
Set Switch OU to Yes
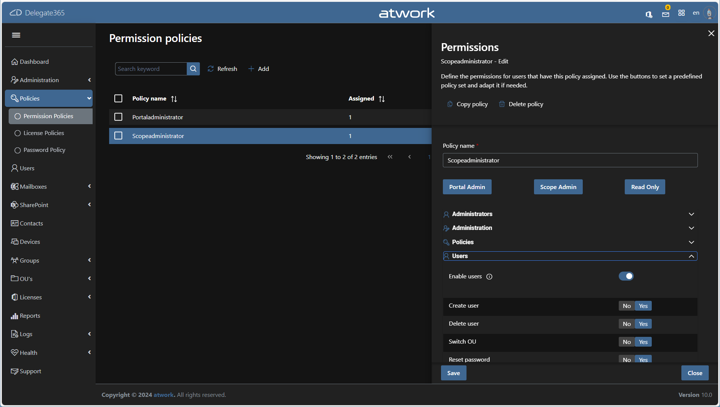pyautogui.click(x=643, y=342)
